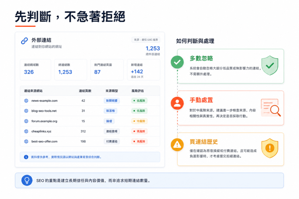Open the cheaplinks.xyz link

click(x=41, y=131)
